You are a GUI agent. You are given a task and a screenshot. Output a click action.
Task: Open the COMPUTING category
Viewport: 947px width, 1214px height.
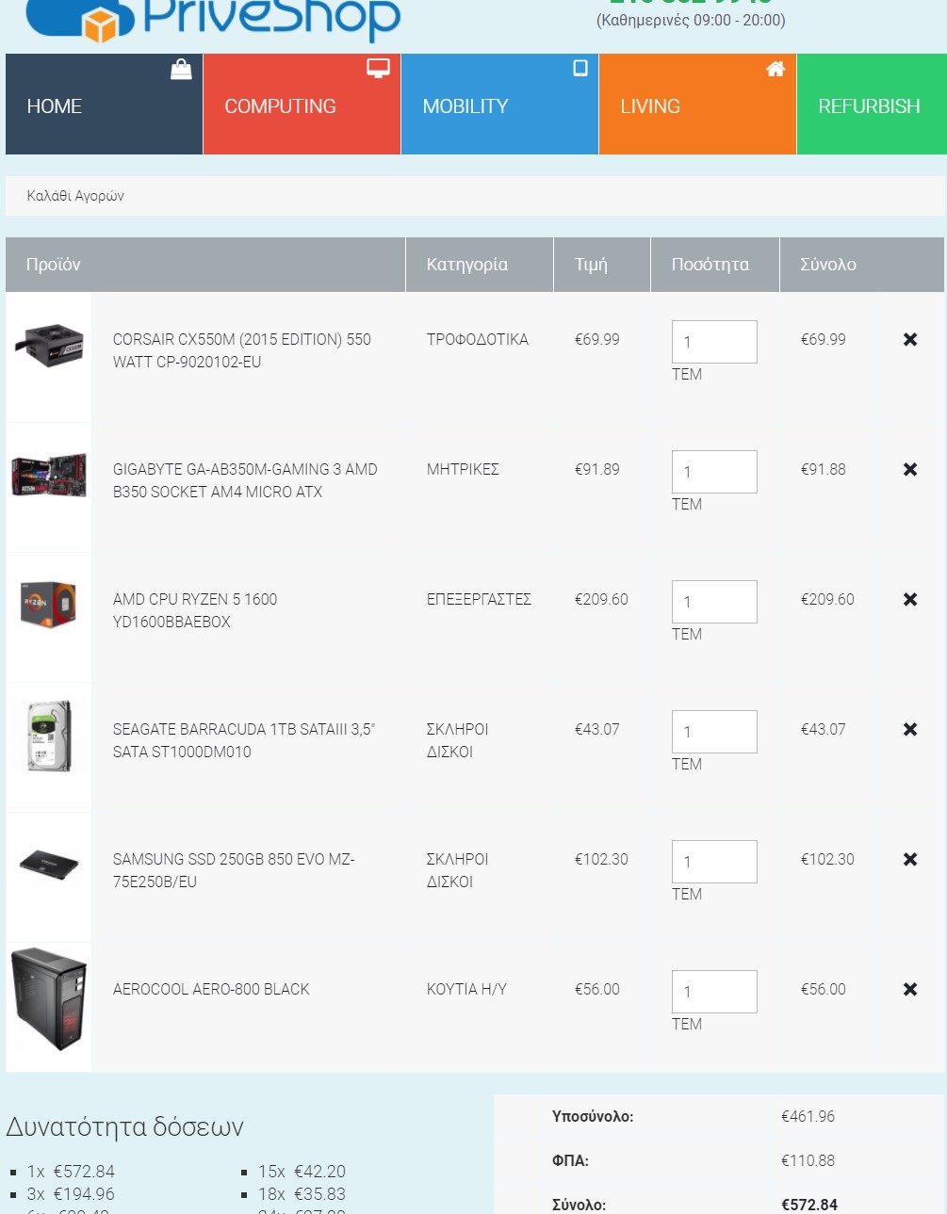click(302, 104)
